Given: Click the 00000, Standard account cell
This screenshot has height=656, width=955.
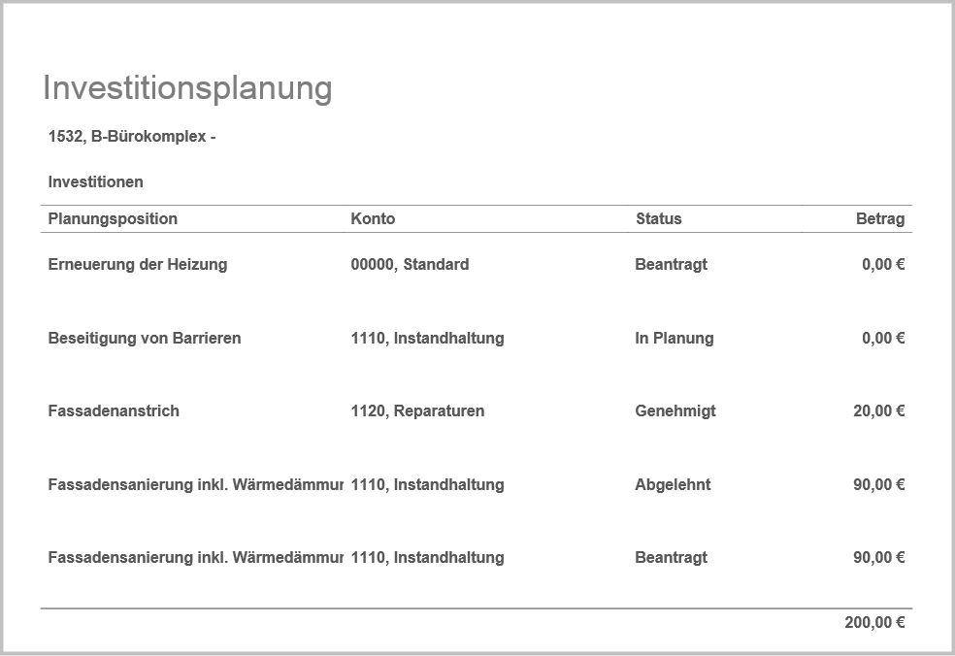Looking at the screenshot, I should coord(410,265).
